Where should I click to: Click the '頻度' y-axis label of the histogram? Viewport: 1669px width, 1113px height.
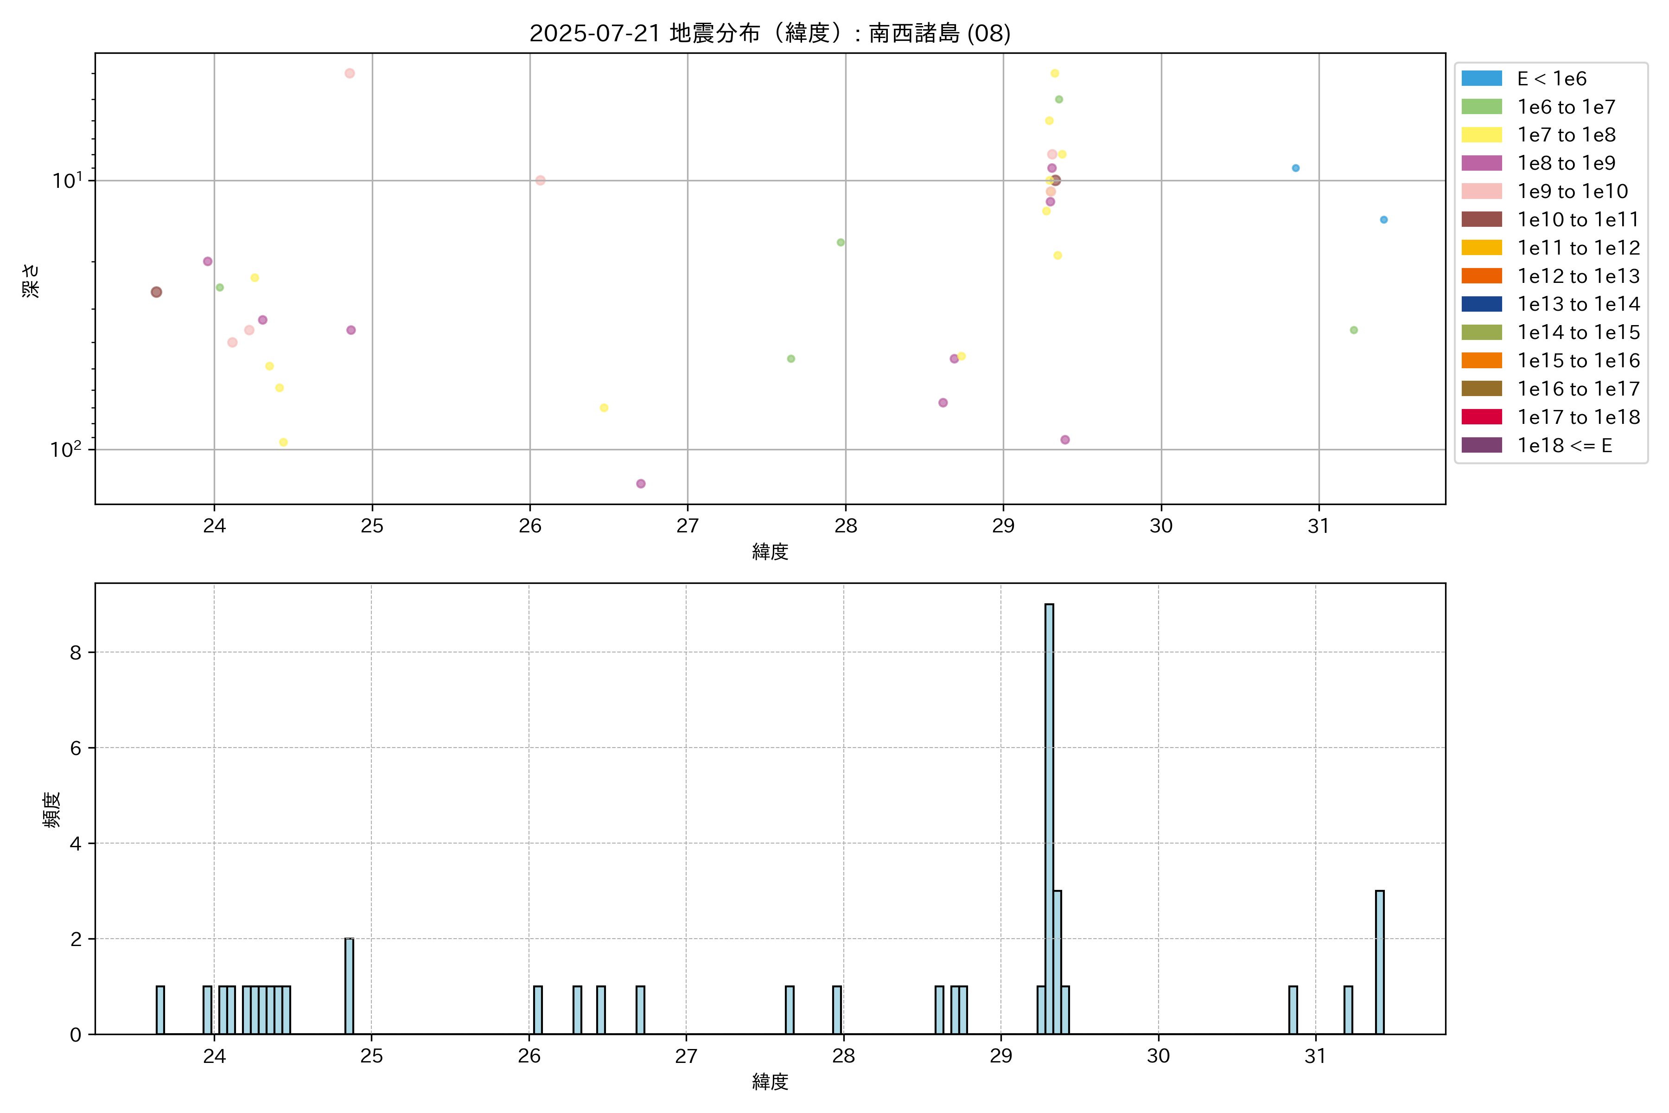(x=52, y=809)
